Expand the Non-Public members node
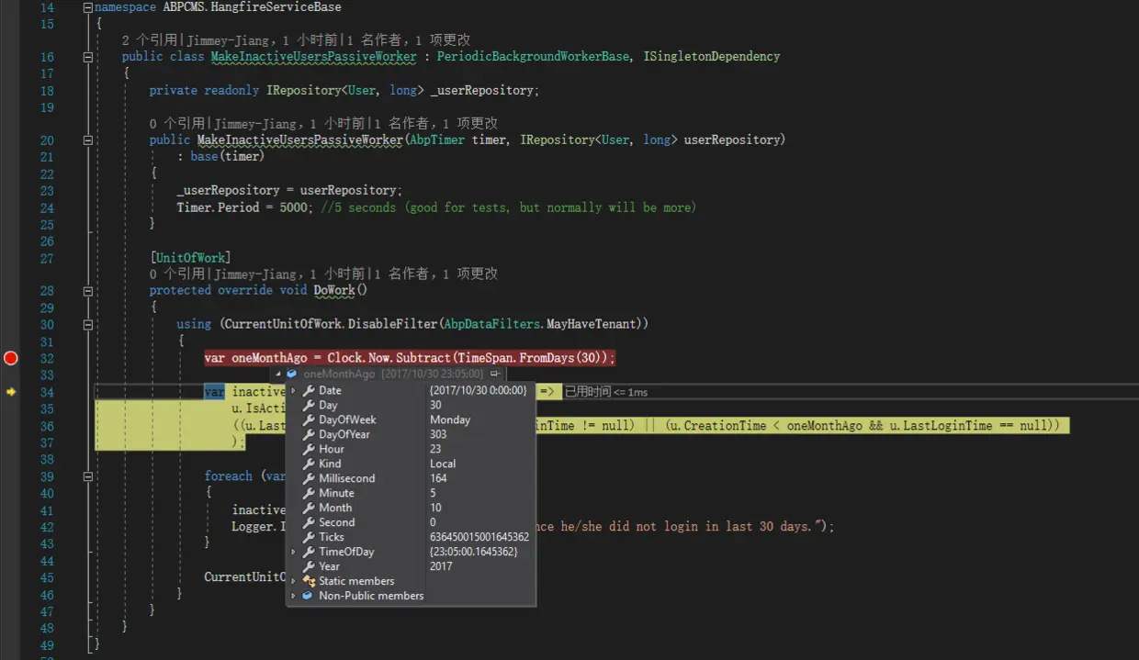This screenshot has height=660, width=1139. pyautogui.click(x=294, y=596)
